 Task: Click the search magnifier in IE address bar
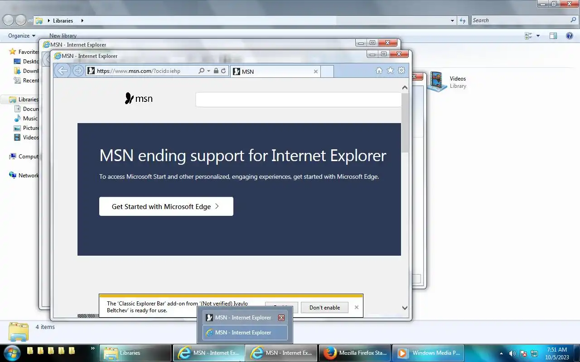tap(201, 71)
